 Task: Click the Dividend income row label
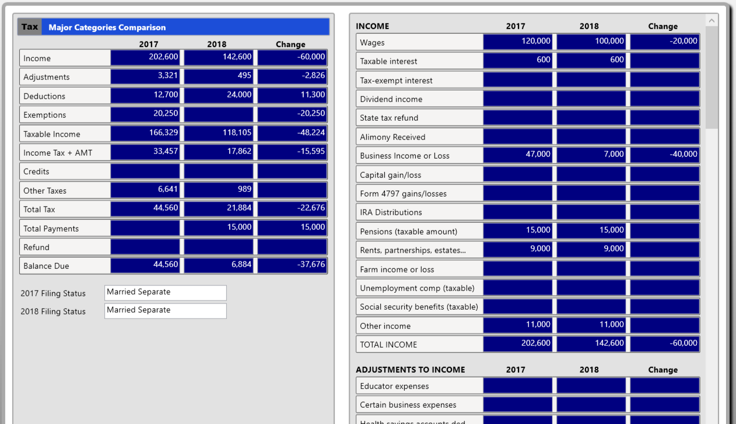click(391, 99)
